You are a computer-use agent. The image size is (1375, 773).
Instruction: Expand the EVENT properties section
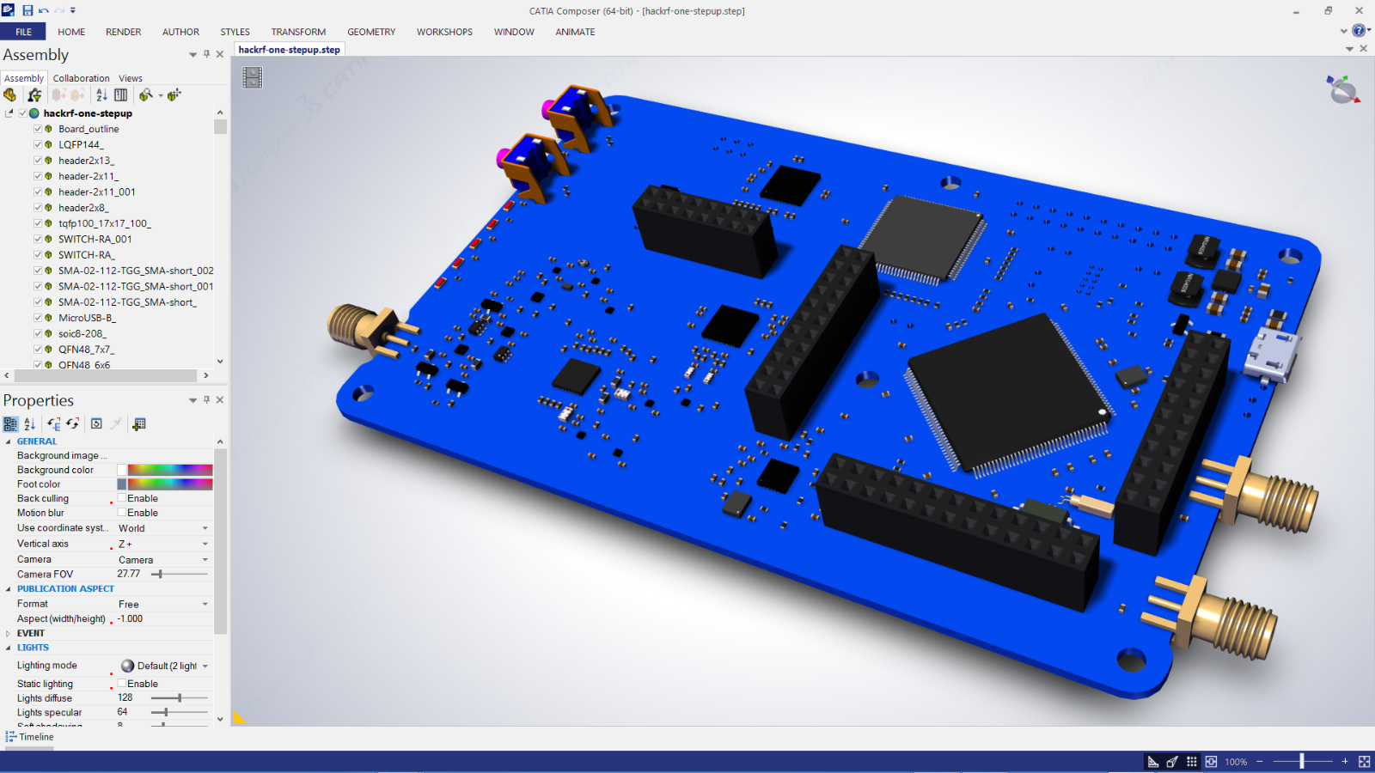pos(9,633)
